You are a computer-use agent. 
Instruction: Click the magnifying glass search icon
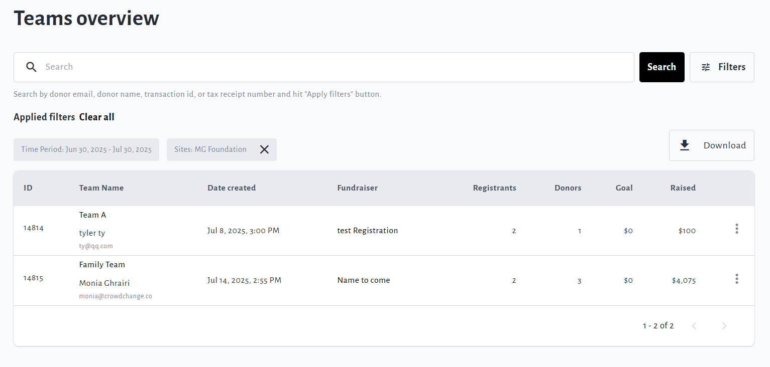pyautogui.click(x=31, y=67)
